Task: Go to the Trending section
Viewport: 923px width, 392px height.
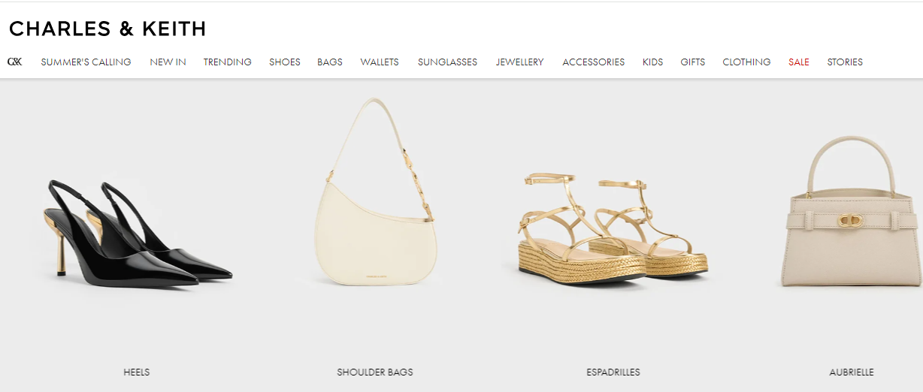Action: point(227,62)
